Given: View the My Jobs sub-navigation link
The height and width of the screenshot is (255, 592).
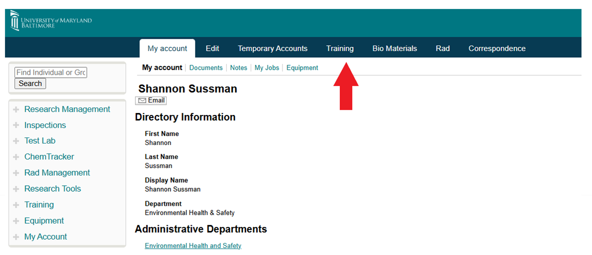Looking at the screenshot, I should click(266, 68).
